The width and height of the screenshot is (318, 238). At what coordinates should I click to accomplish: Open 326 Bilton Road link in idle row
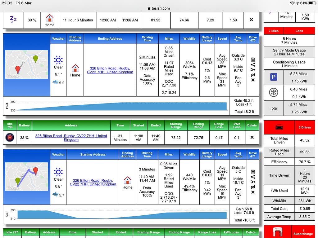pos(71,138)
